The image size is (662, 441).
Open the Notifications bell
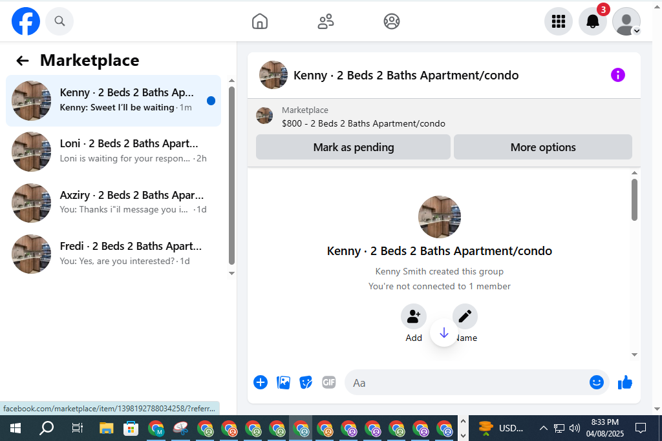tap(592, 21)
